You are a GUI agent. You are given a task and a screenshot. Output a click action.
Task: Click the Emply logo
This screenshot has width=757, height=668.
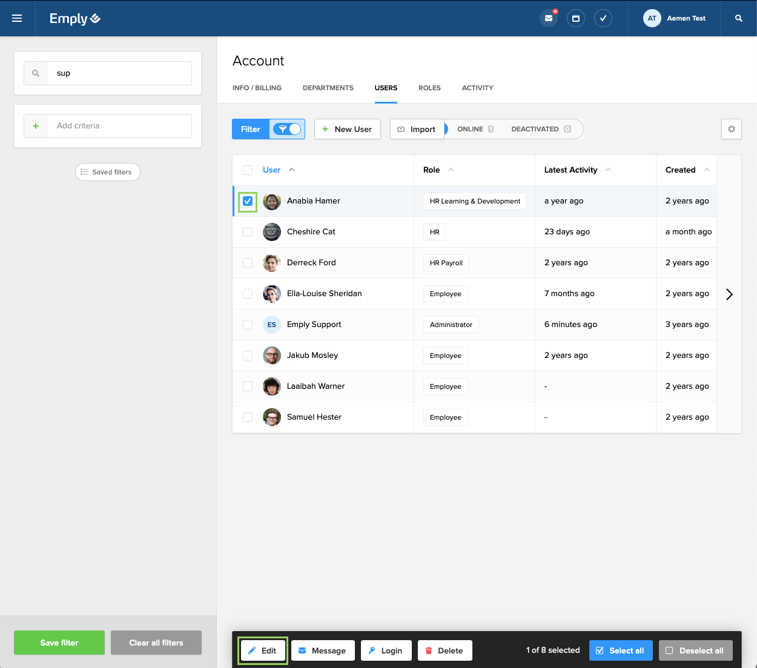point(74,19)
